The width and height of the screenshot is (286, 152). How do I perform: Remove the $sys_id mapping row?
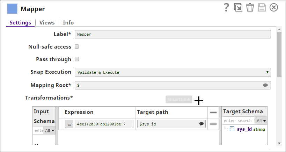213,124
